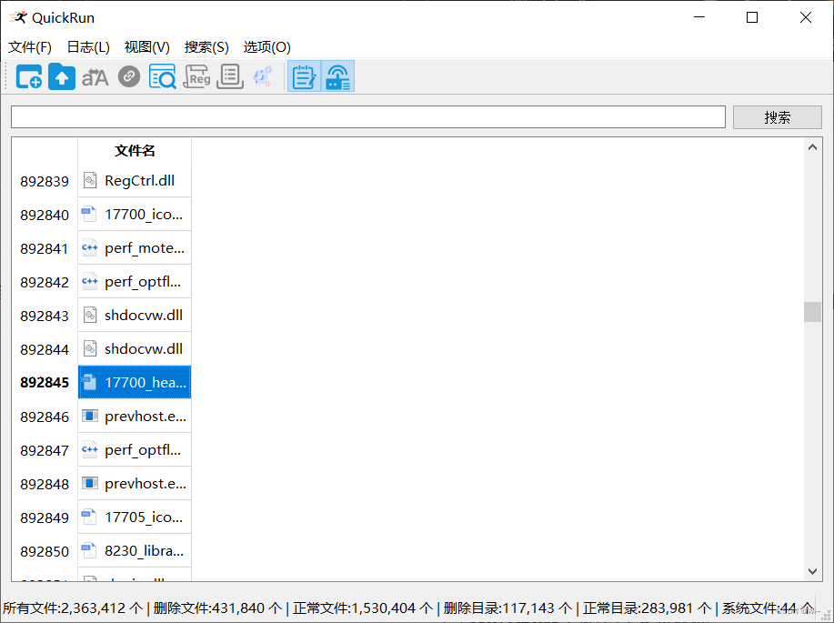Click the 文件名 column header

click(134, 150)
